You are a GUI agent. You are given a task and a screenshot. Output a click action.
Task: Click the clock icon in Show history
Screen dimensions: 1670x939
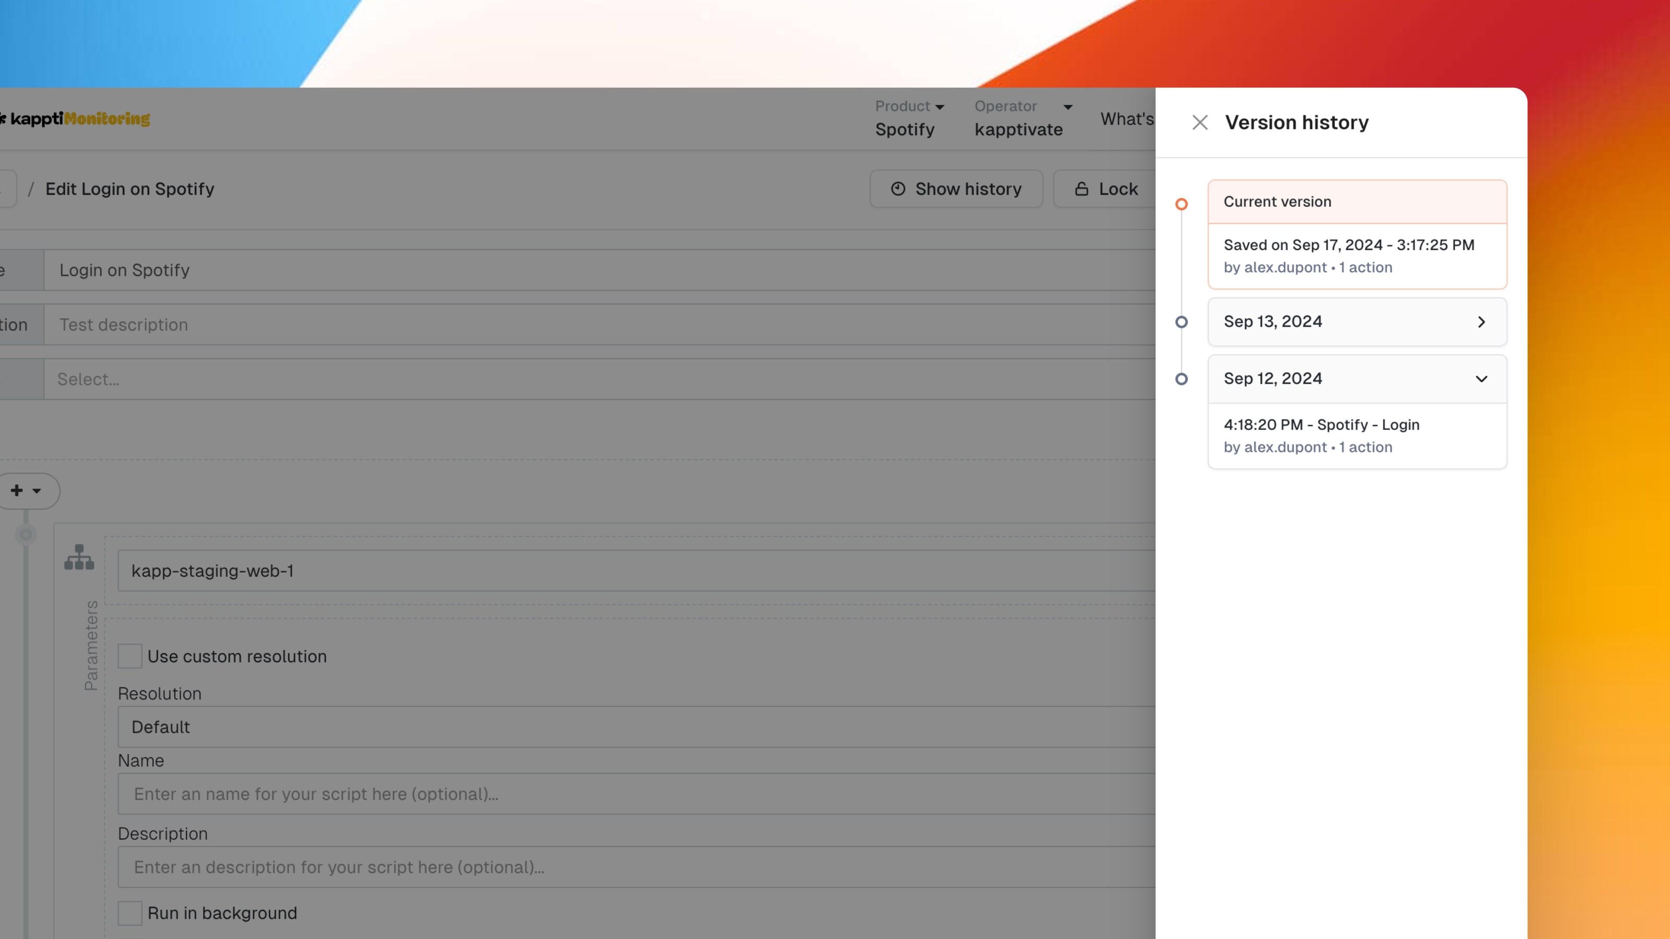[x=898, y=189]
